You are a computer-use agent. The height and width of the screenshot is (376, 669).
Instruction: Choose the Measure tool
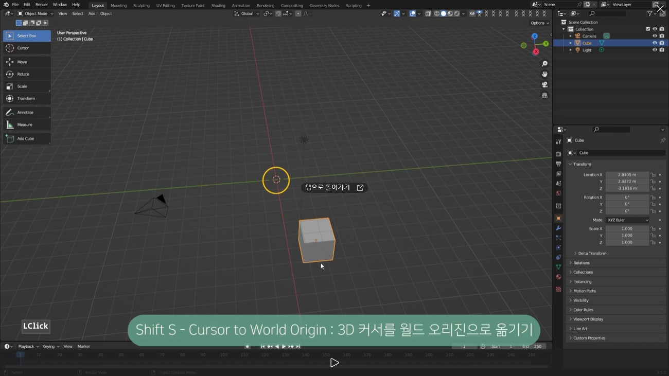pyautogui.click(x=27, y=124)
